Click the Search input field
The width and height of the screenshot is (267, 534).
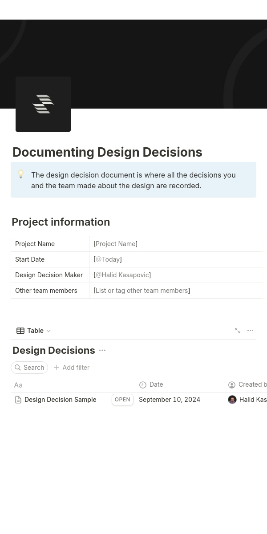pos(34,368)
